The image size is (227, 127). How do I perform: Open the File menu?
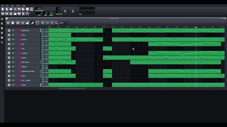[2, 6]
